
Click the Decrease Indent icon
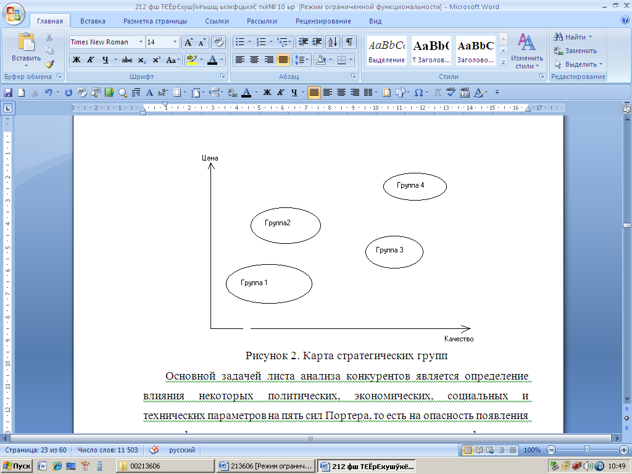[x=303, y=42]
